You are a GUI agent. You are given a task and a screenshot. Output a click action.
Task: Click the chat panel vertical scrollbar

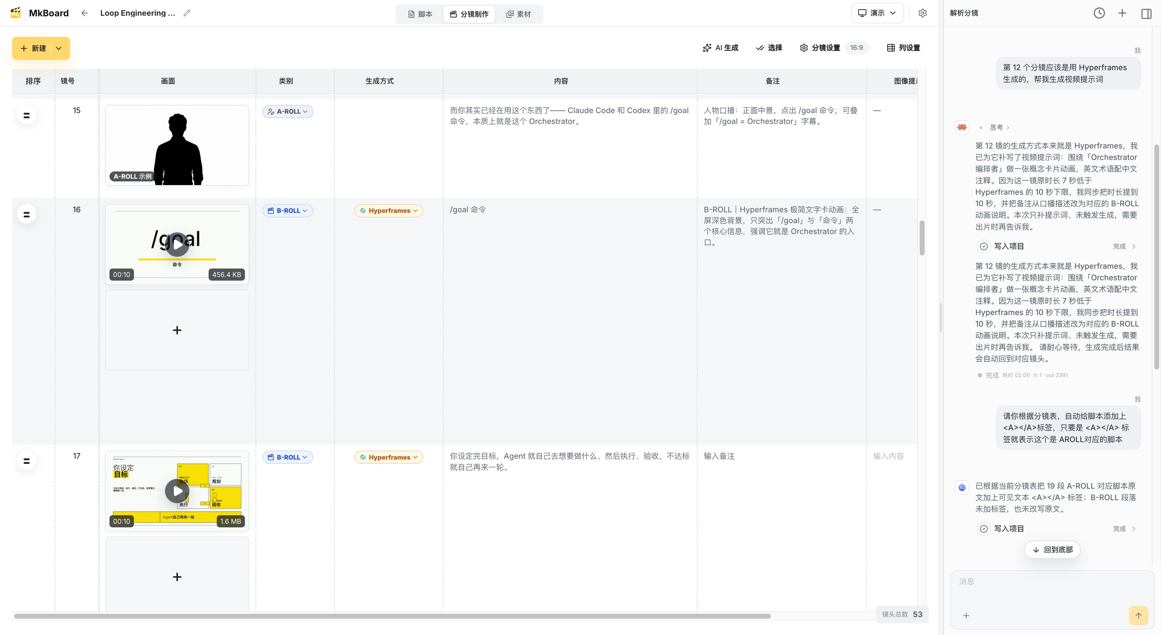click(1157, 257)
